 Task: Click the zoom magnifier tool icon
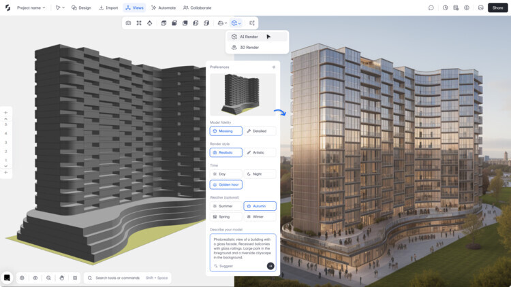coord(48,278)
